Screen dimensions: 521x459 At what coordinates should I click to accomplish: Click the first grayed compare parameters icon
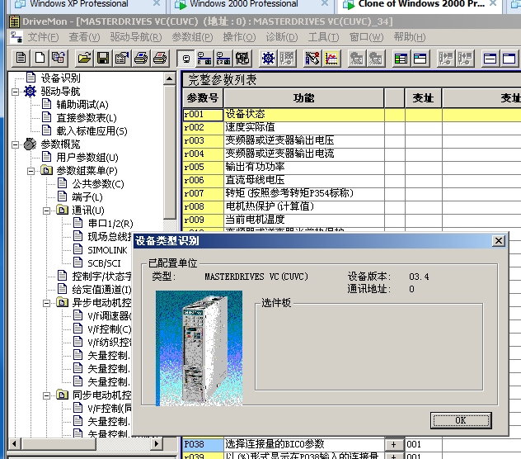pos(446,59)
